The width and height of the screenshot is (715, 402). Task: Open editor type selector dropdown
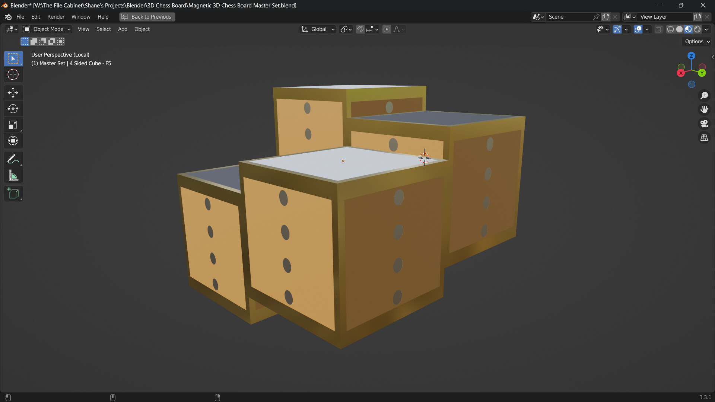(12, 29)
